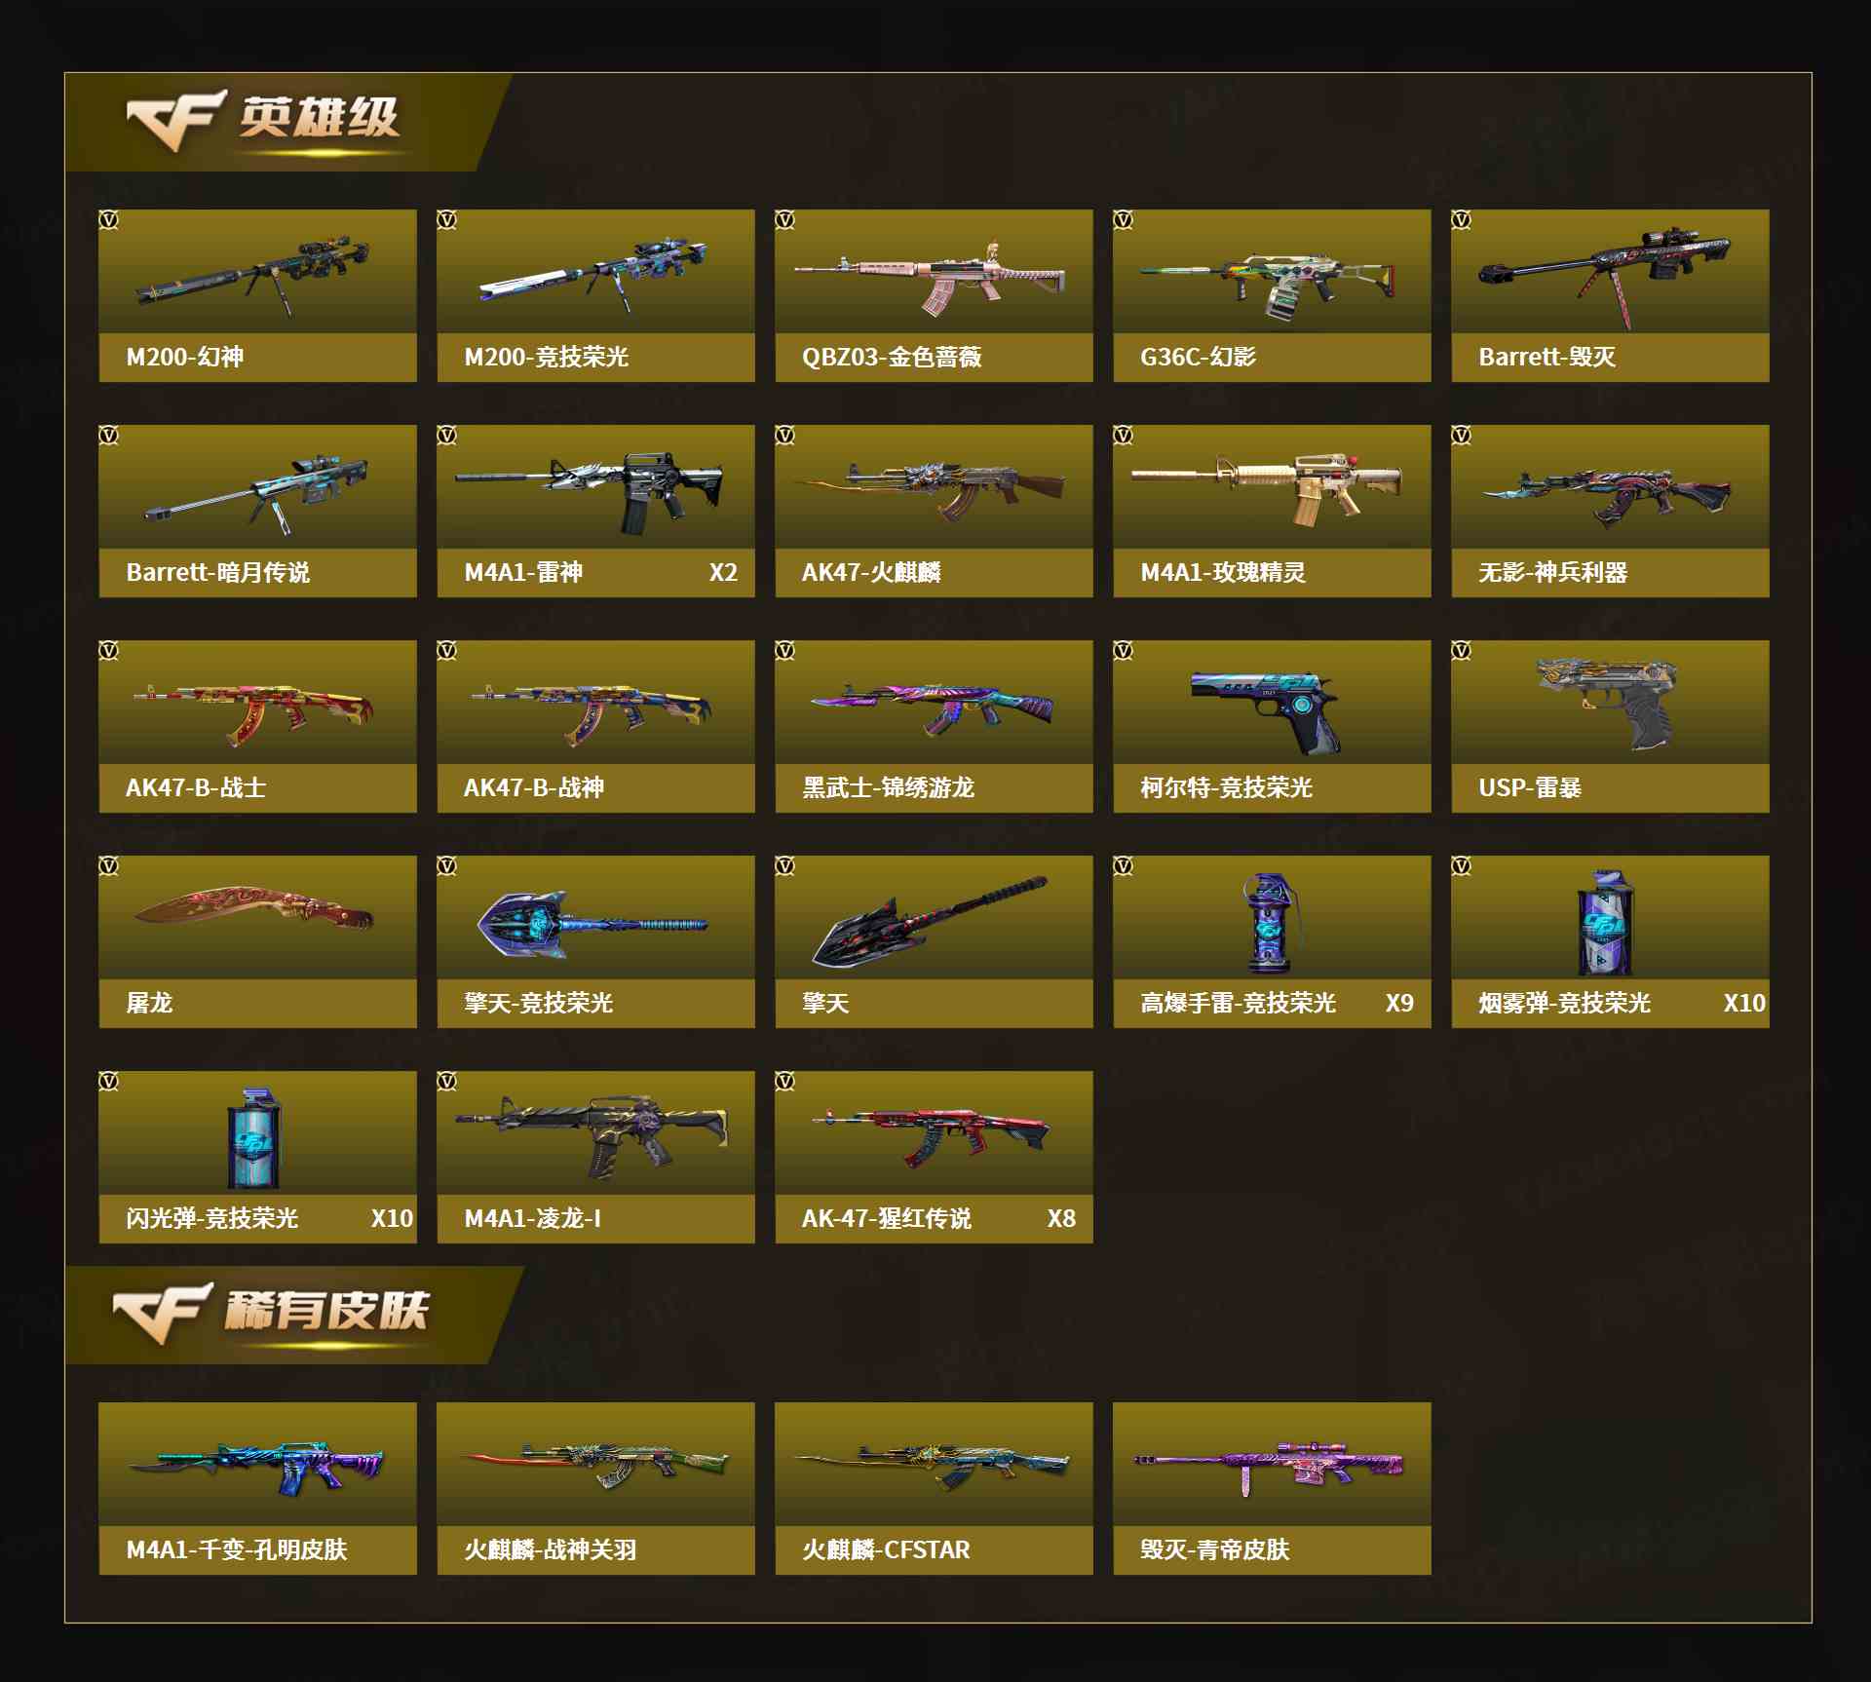Viewport: 1871px width, 1682px height.
Task: Select the M4A1-千变-孔明皮肤 skin image
Action: (x=256, y=1467)
